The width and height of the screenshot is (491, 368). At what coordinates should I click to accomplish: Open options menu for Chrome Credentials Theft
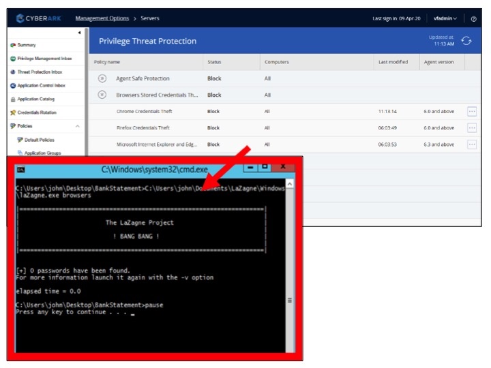pos(472,111)
